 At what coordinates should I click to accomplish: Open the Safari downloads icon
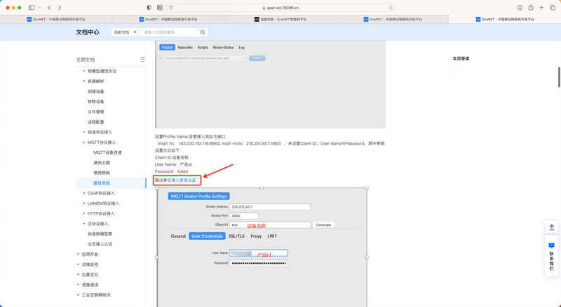[x=520, y=8]
